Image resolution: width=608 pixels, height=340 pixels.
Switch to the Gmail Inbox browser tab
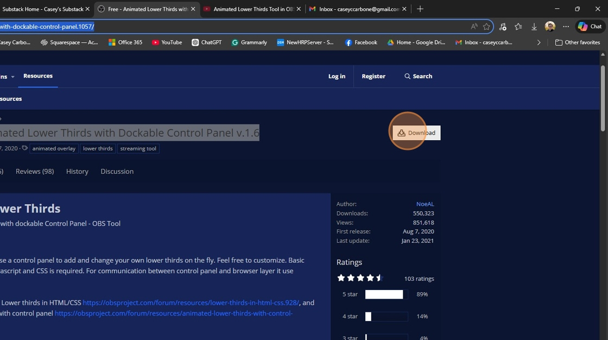359,9
